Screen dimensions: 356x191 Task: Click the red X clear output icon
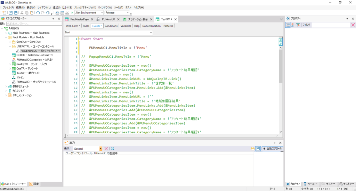coord(106,149)
